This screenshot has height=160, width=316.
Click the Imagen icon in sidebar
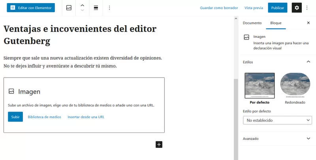pyautogui.click(x=246, y=37)
